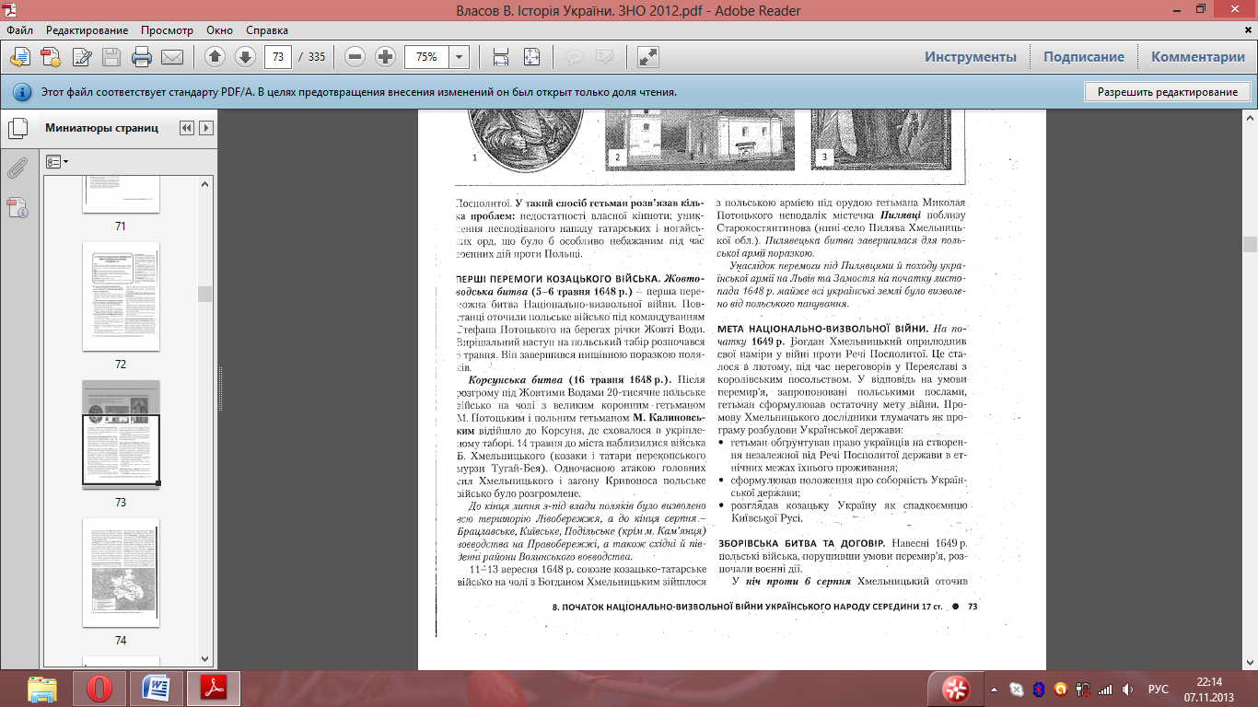Open thumbnail options dropdown menu

[57, 161]
